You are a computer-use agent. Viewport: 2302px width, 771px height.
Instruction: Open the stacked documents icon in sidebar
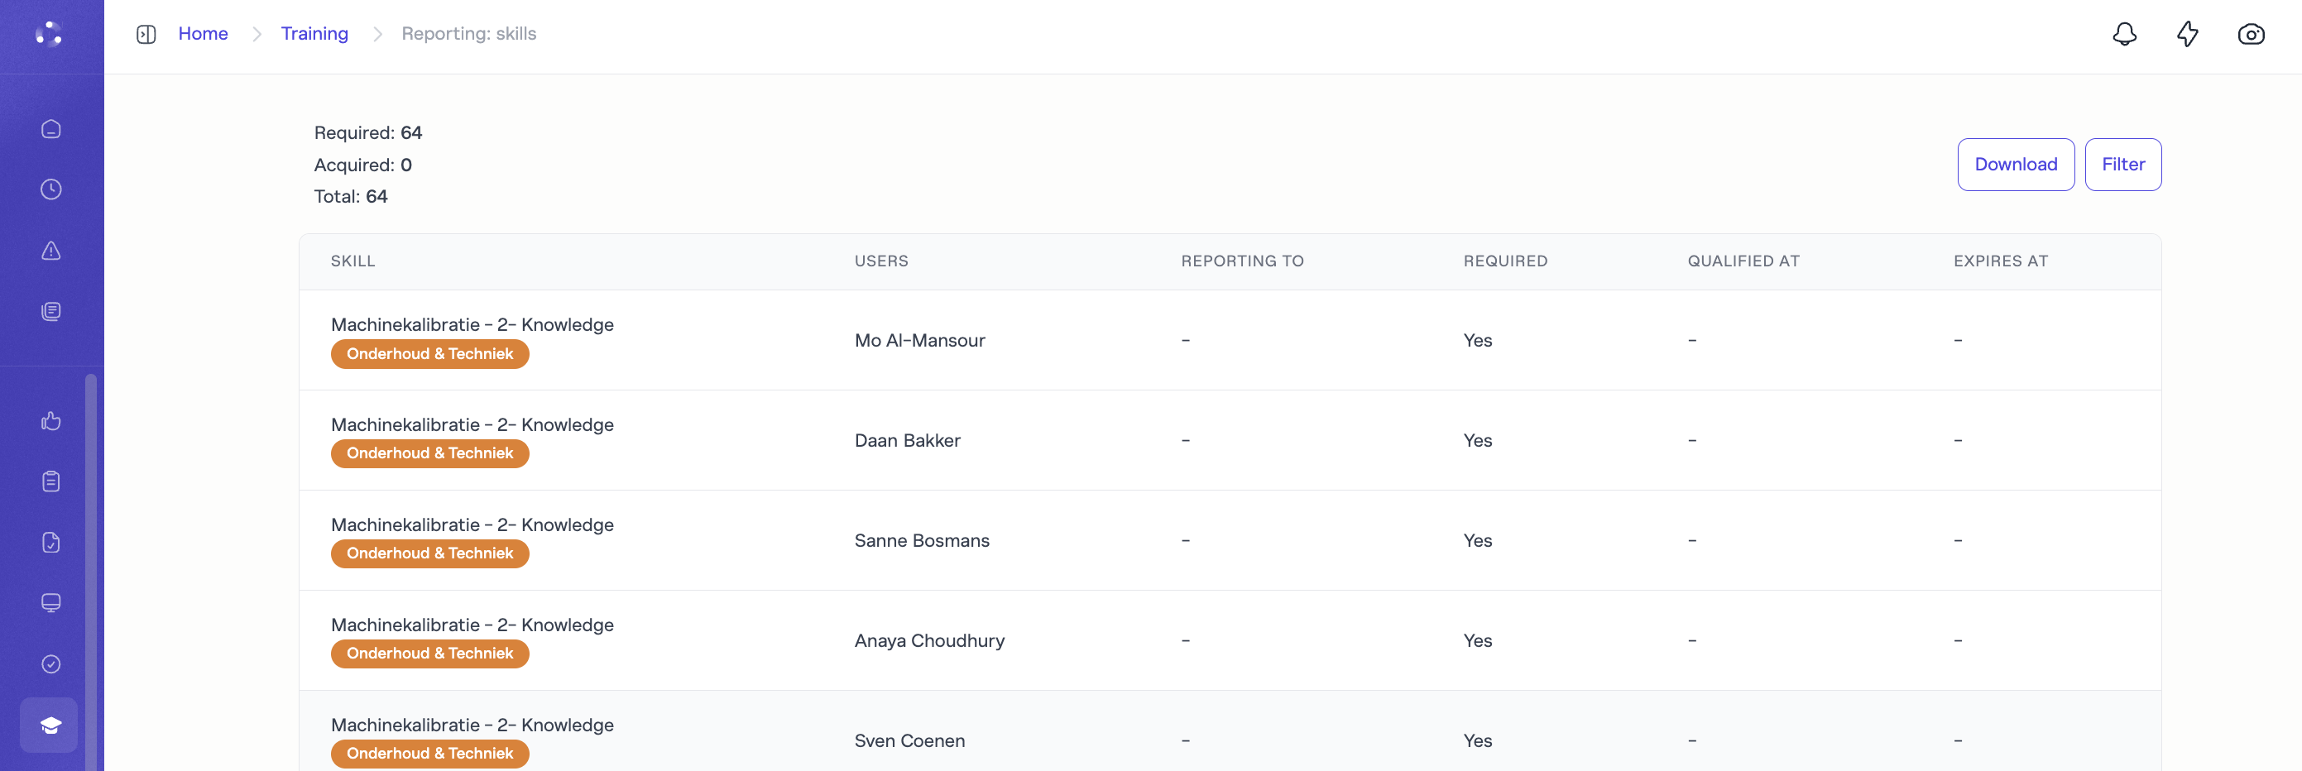pyautogui.click(x=51, y=311)
